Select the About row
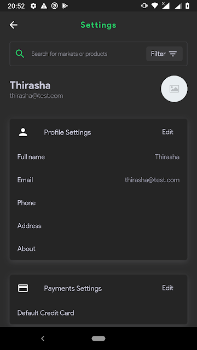 click(99, 249)
